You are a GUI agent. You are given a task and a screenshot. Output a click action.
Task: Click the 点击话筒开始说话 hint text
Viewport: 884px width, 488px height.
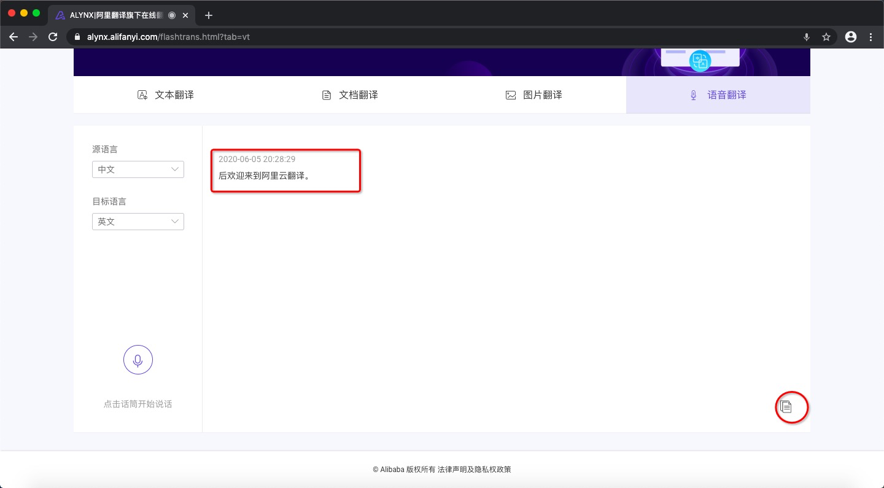[x=138, y=404]
